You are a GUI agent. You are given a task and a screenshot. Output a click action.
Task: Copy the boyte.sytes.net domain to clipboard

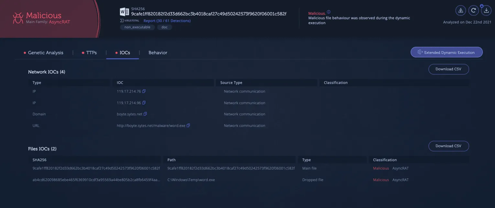point(145,114)
